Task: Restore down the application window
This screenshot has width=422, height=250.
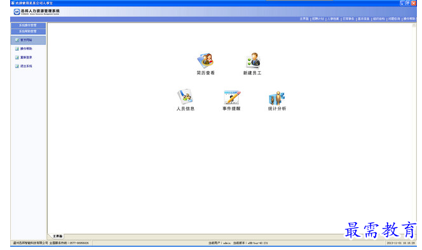Action: [408, 3]
